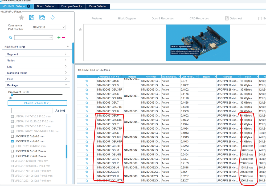The image size is (266, 187).
Task: Star the STM32C092GBU6 row
Action: pos(87,168)
